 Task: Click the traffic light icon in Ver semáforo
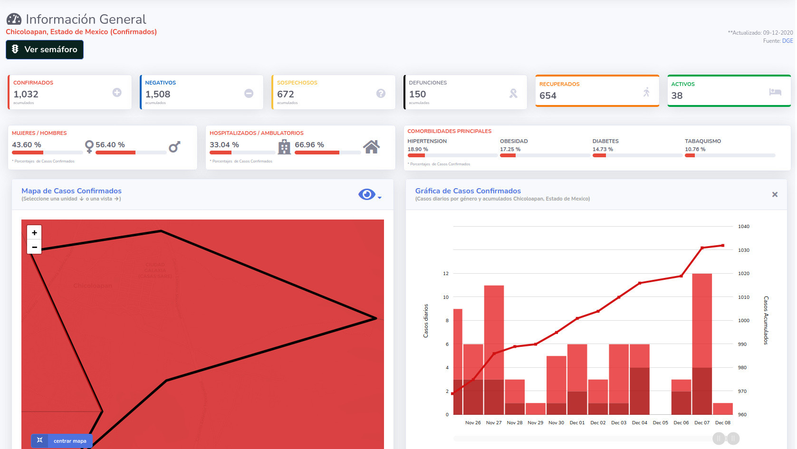click(x=15, y=49)
